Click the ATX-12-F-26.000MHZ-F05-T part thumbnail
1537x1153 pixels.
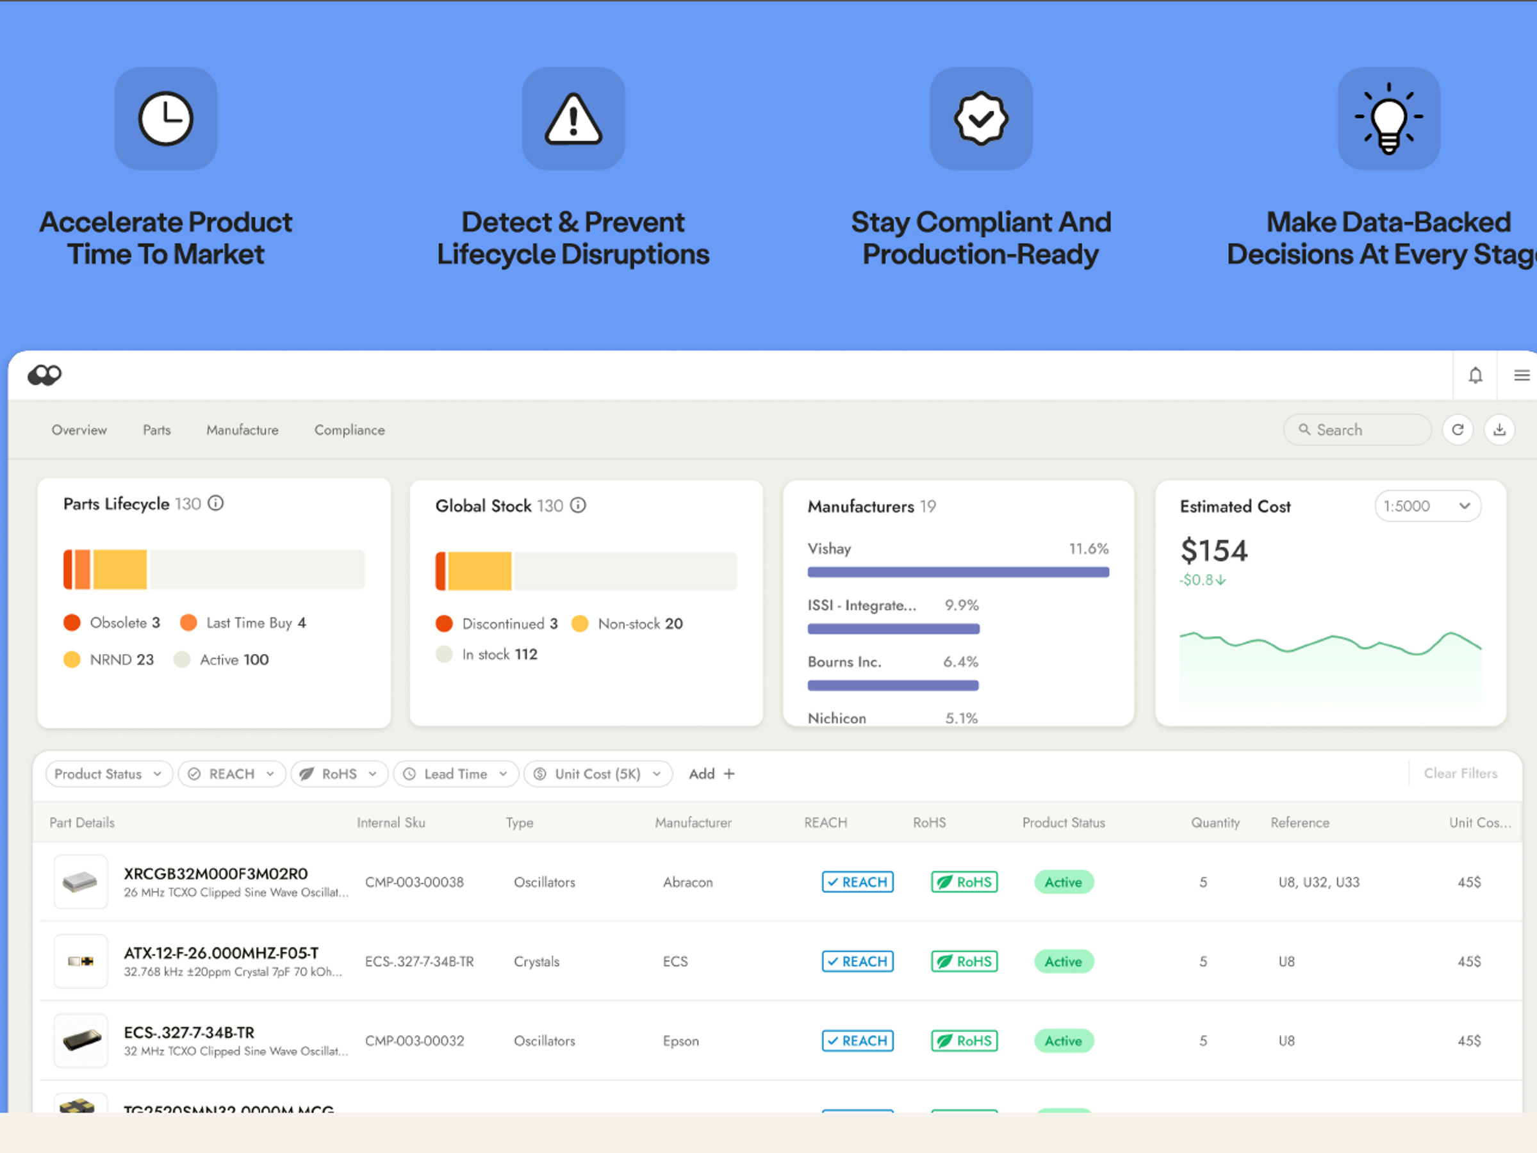pyautogui.click(x=81, y=961)
